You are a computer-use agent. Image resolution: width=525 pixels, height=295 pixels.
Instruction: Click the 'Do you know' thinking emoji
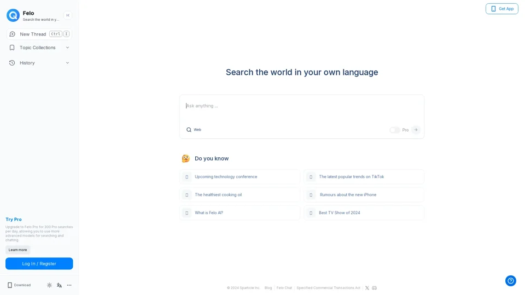tap(186, 158)
